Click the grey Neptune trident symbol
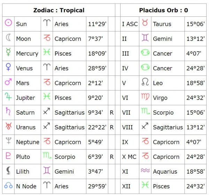Image resolution: width=209 pixels, height=195 pixels. click(8, 140)
